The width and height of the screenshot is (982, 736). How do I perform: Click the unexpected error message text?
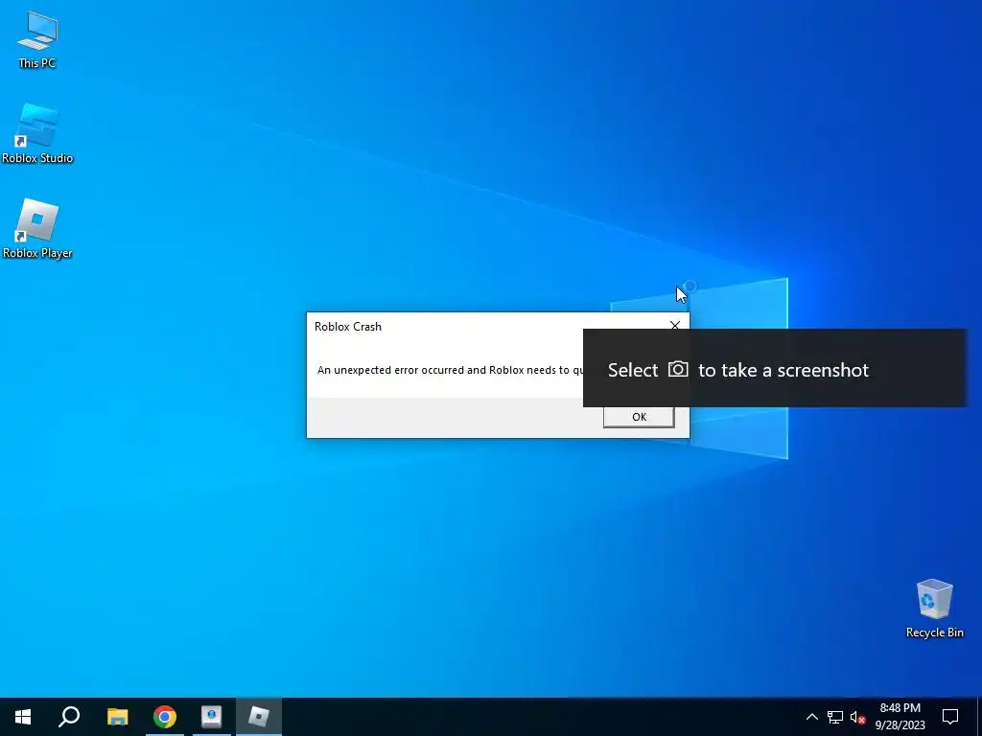coord(451,370)
